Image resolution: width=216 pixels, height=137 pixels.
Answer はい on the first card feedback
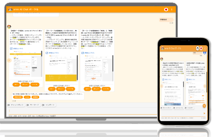coord(16,84)
